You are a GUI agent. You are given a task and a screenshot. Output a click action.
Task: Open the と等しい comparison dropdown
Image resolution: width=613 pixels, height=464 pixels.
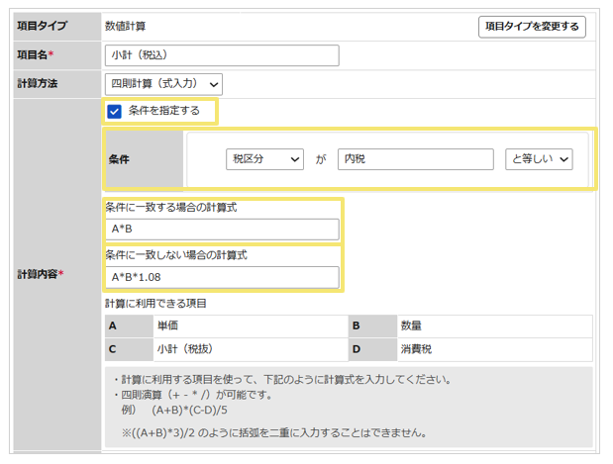[539, 159]
